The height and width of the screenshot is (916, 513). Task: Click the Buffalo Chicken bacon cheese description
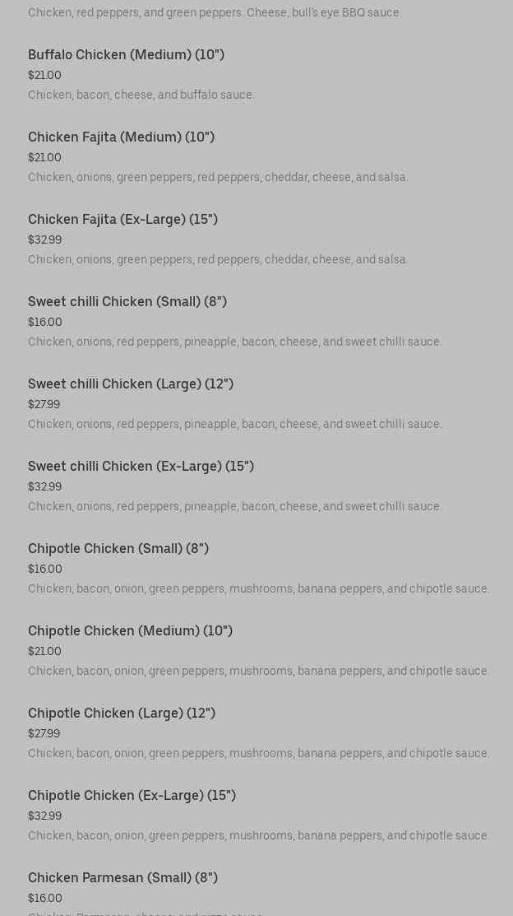click(x=141, y=95)
